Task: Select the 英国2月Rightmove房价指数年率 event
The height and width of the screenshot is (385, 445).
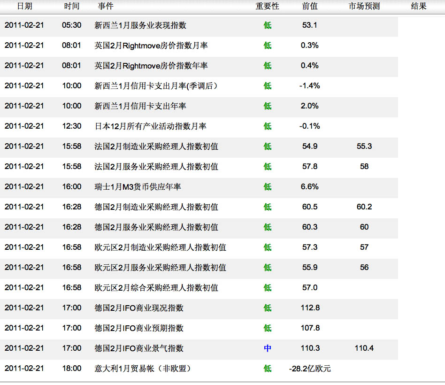Action: (x=151, y=66)
